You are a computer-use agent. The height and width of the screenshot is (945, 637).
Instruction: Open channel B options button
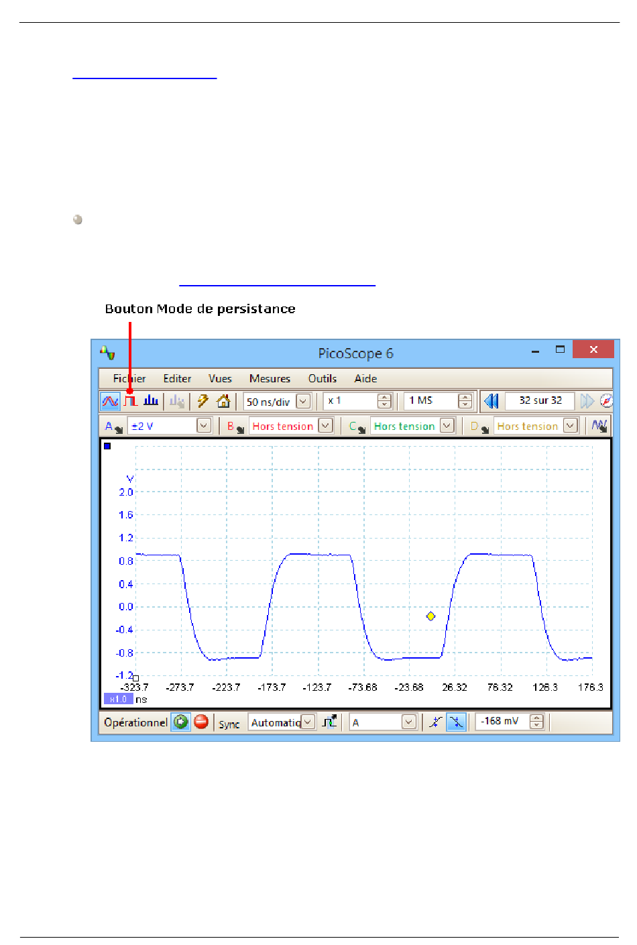pyautogui.click(x=235, y=427)
